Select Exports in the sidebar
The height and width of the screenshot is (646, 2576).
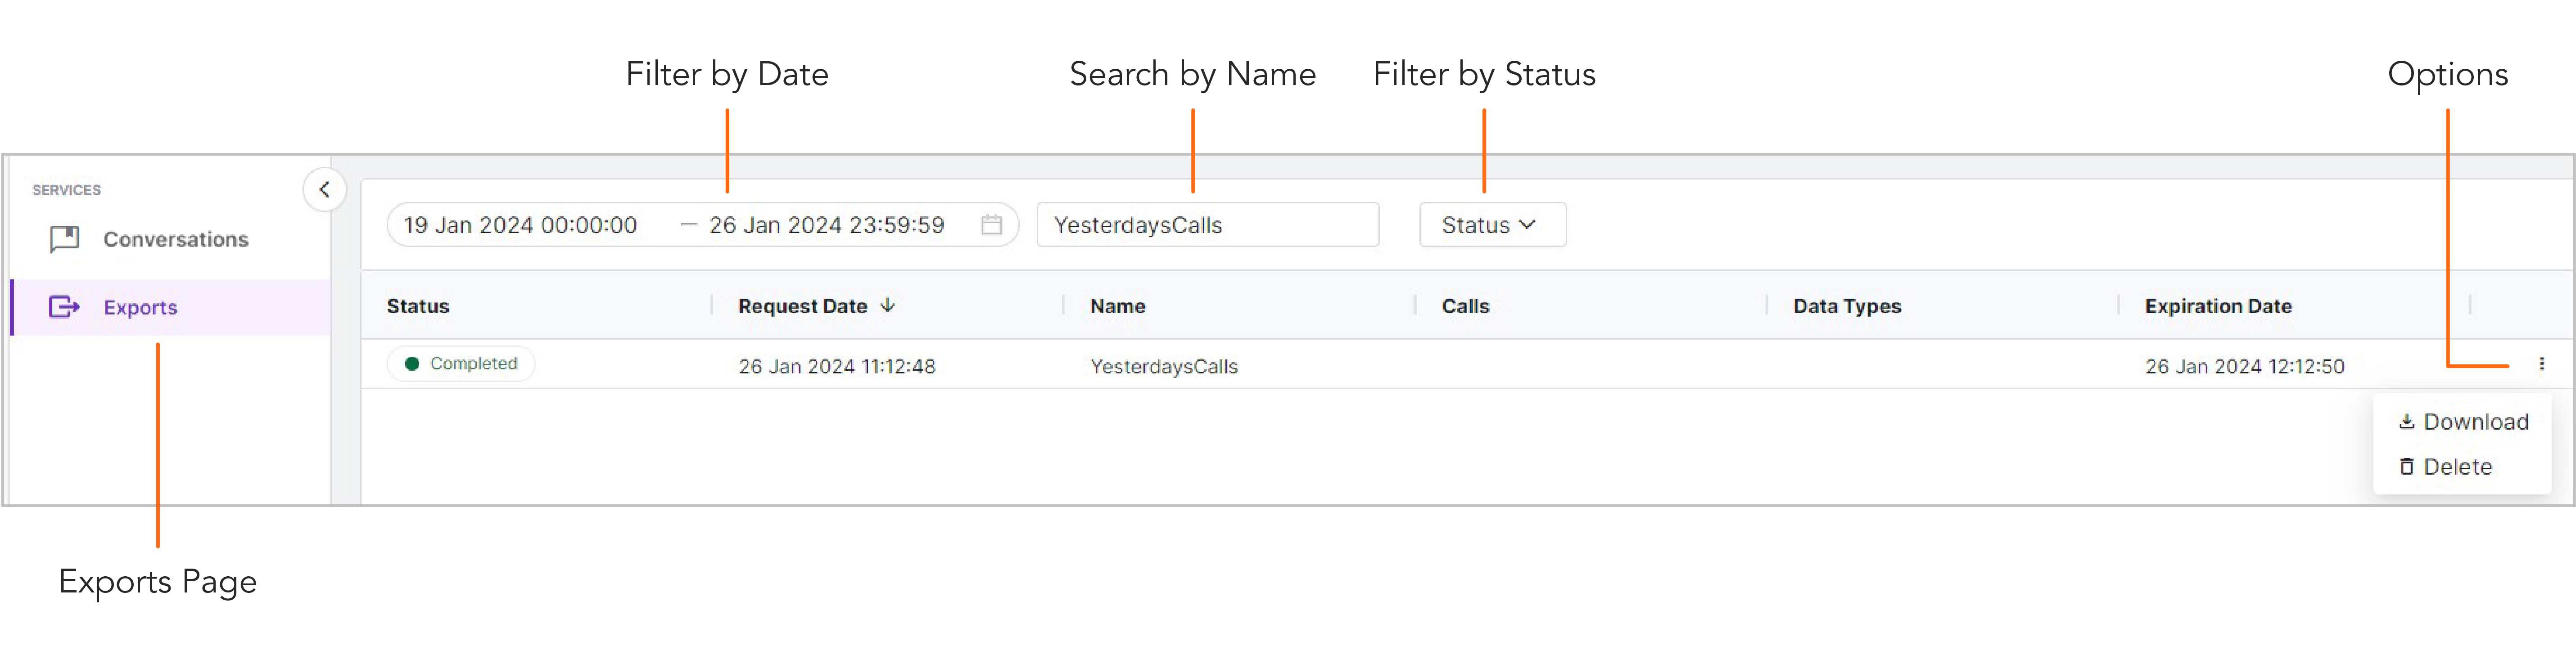170,307
